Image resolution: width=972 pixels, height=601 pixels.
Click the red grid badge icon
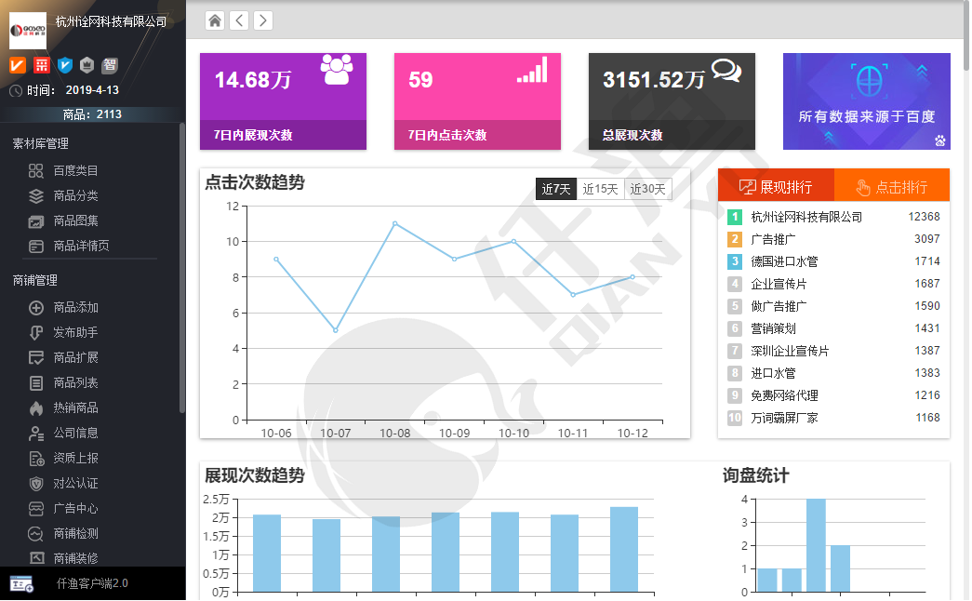(42, 64)
